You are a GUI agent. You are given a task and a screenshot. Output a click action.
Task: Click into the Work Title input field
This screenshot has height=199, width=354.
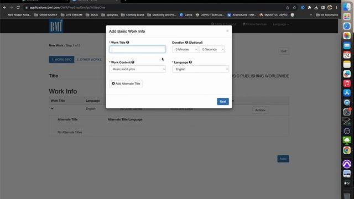137,49
